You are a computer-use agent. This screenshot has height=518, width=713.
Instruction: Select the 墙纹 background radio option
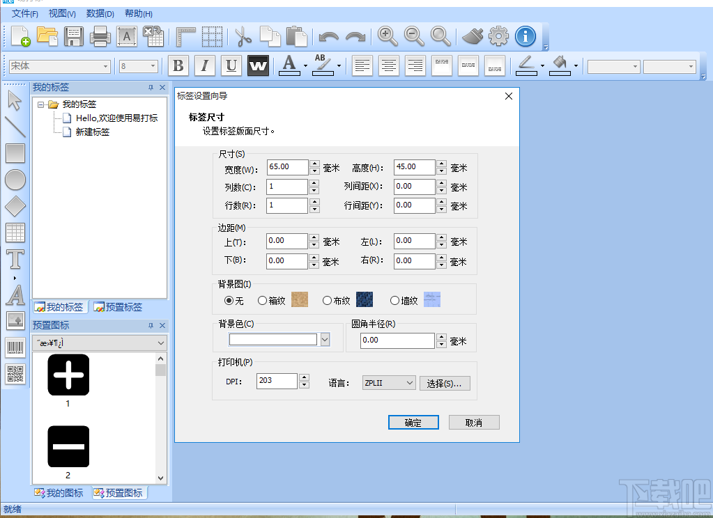[x=394, y=301]
